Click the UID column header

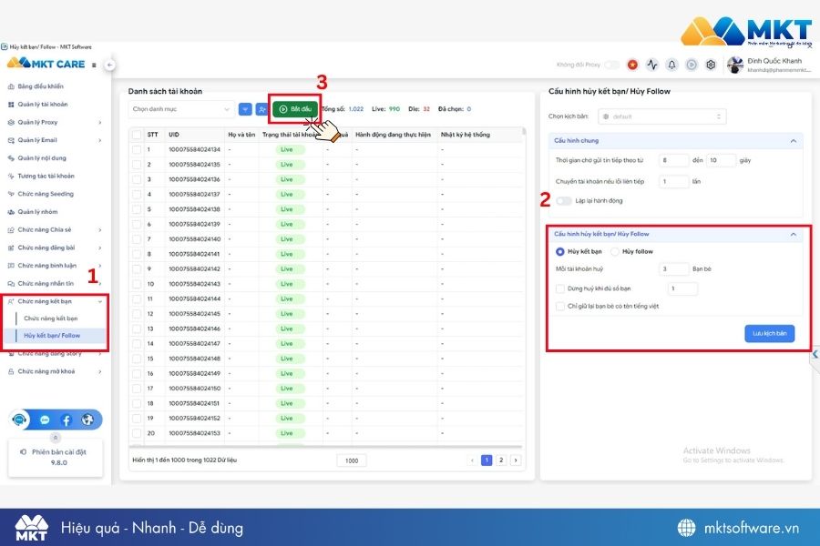pyautogui.click(x=174, y=135)
